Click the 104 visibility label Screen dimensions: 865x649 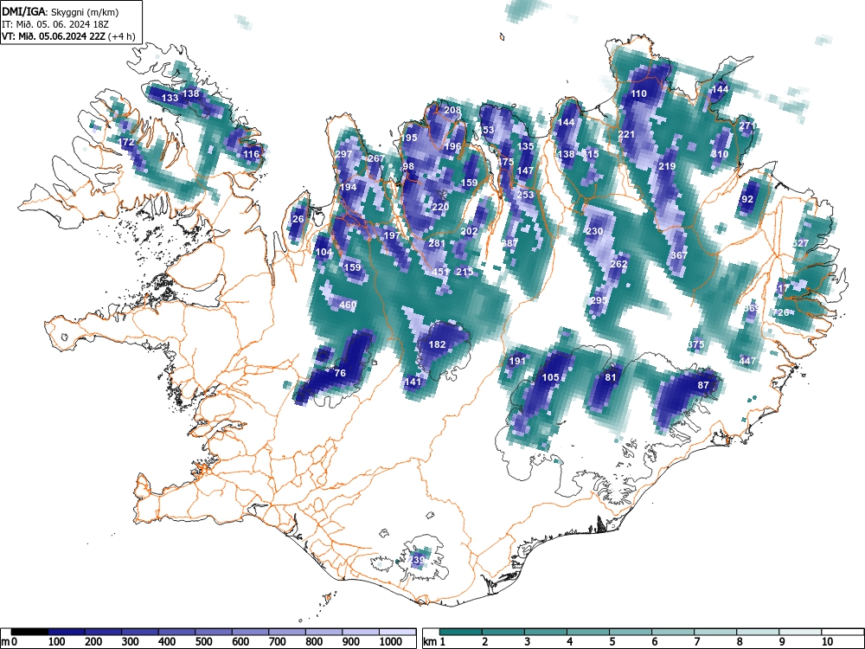click(324, 252)
